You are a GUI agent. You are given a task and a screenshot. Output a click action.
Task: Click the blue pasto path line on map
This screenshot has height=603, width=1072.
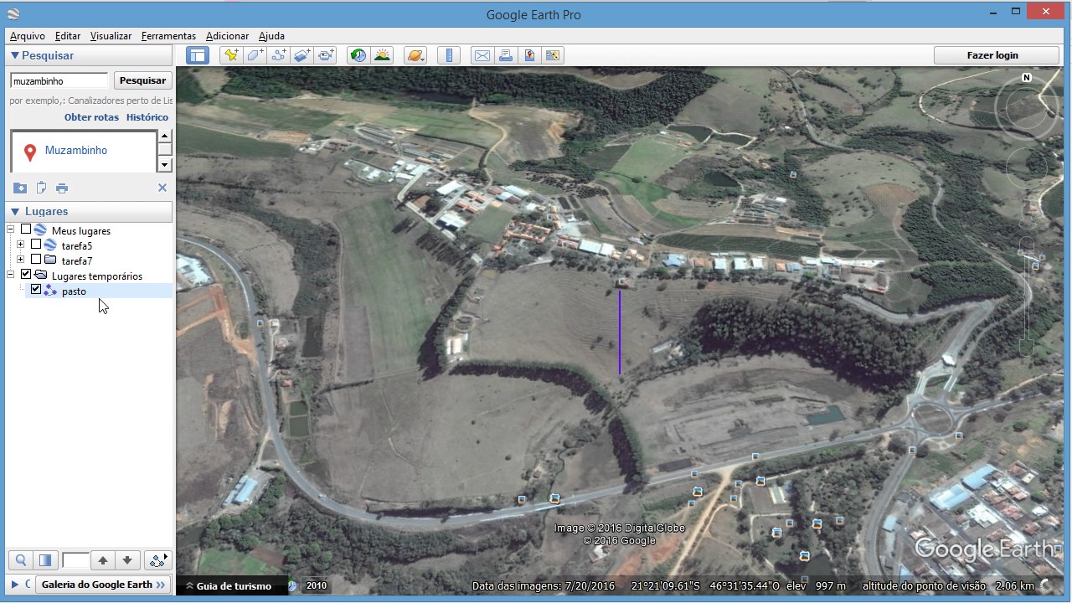(x=620, y=332)
